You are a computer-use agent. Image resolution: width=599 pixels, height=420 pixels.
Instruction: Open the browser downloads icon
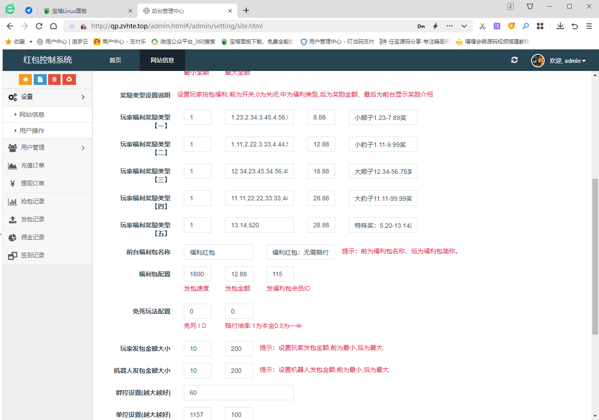coord(560,26)
